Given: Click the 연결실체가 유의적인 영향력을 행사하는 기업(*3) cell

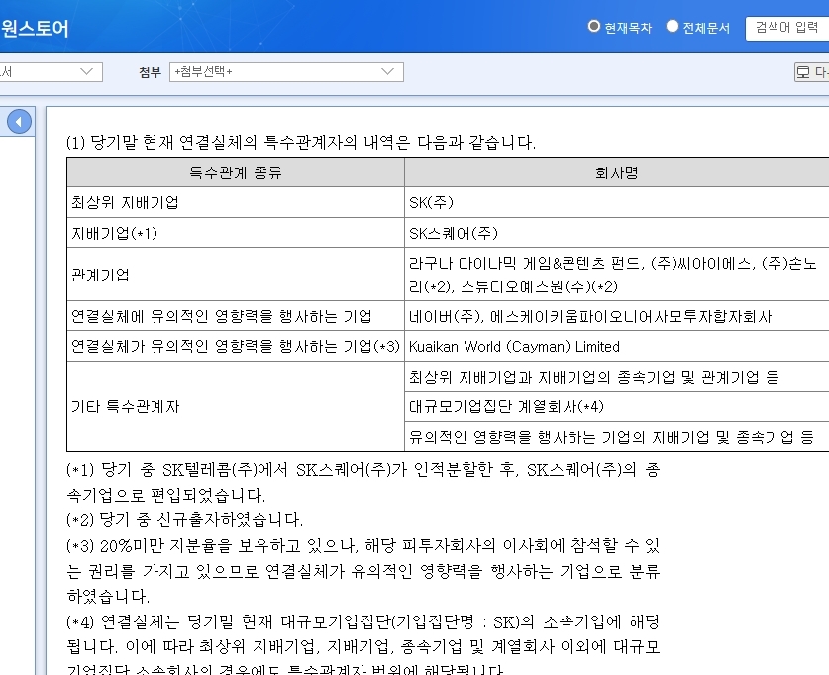Looking at the screenshot, I should click(236, 347).
